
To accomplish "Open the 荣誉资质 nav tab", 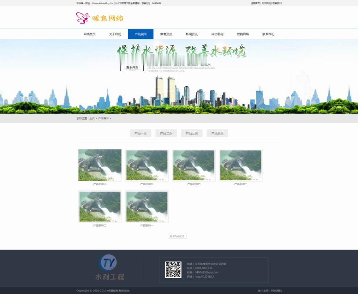I will click(x=166, y=34).
